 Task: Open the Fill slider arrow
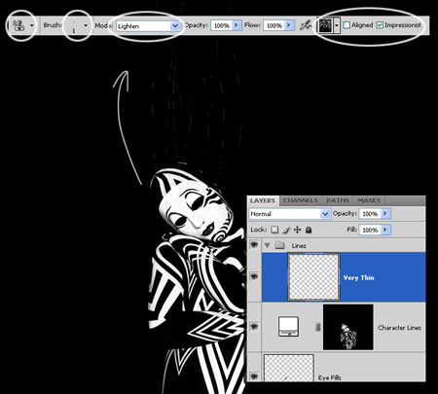385,230
